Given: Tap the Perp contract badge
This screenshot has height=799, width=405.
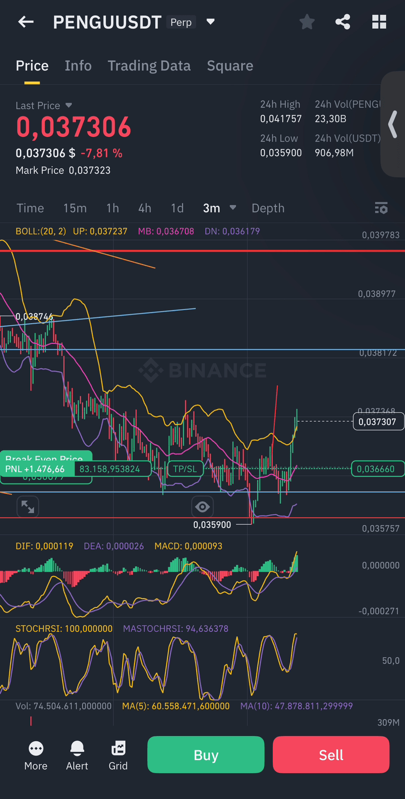Looking at the screenshot, I should 181,22.
